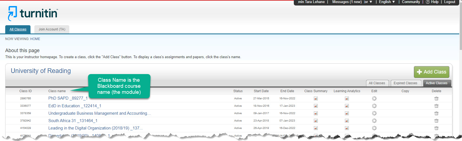This screenshot has width=462, height=141.
Task: Delete Undergraduate Business Management and Accounting class
Action: tap(436, 113)
